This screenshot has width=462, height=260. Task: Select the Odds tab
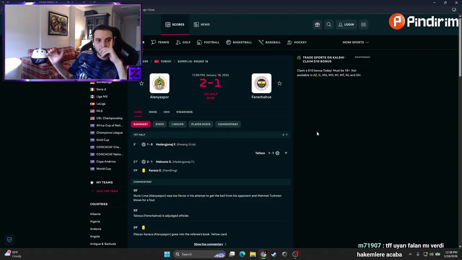coord(153,112)
